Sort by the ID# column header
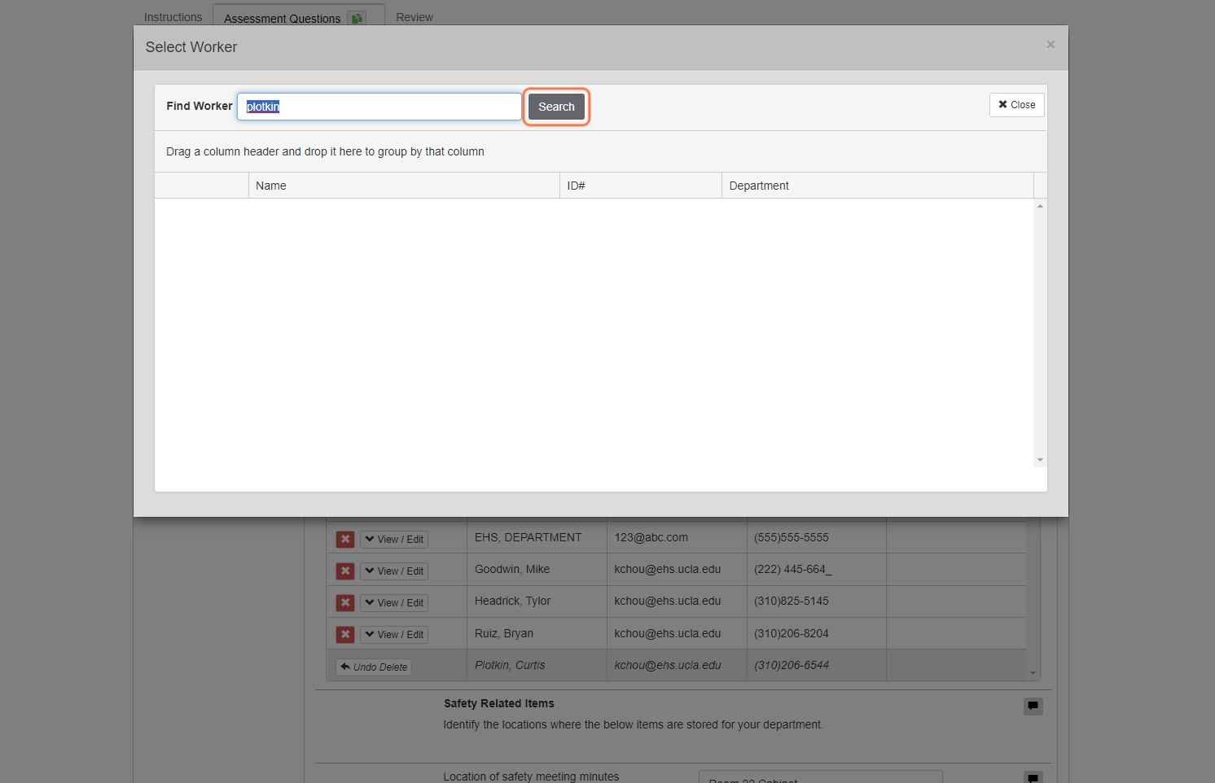Viewport: 1215px width, 783px height. coord(641,186)
